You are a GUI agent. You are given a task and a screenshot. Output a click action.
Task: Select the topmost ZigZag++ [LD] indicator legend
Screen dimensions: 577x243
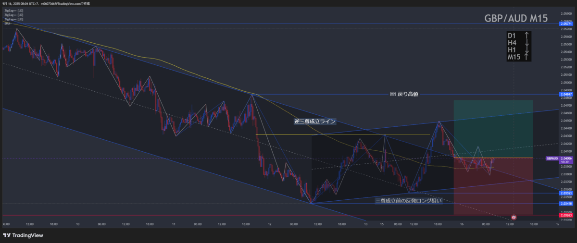click(x=13, y=11)
